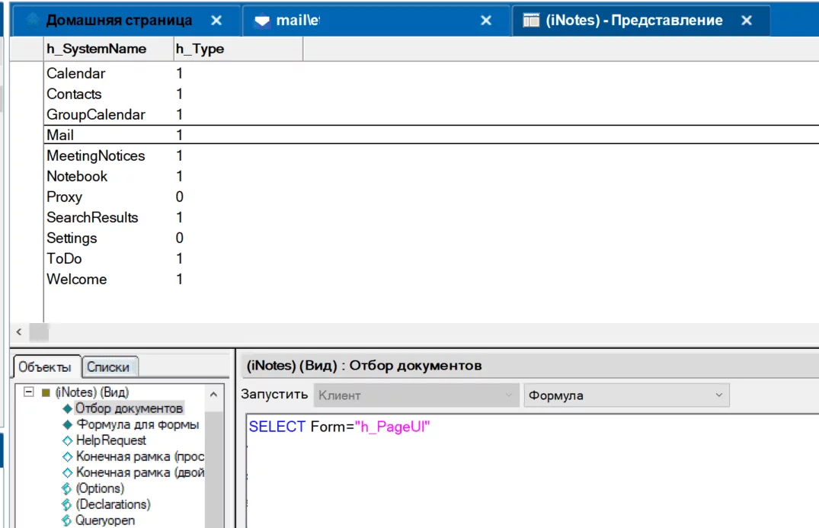
Task: Switch to the Списки tab
Action: click(x=108, y=366)
